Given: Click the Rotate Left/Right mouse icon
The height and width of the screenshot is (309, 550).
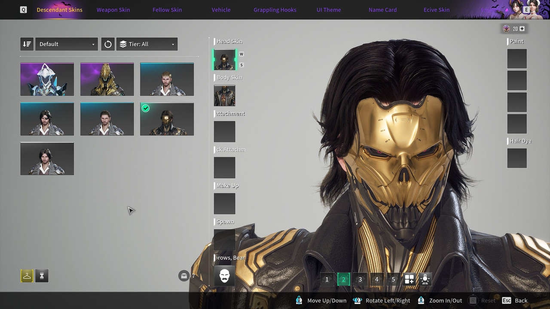Looking at the screenshot, I should click(x=357, y=300).
